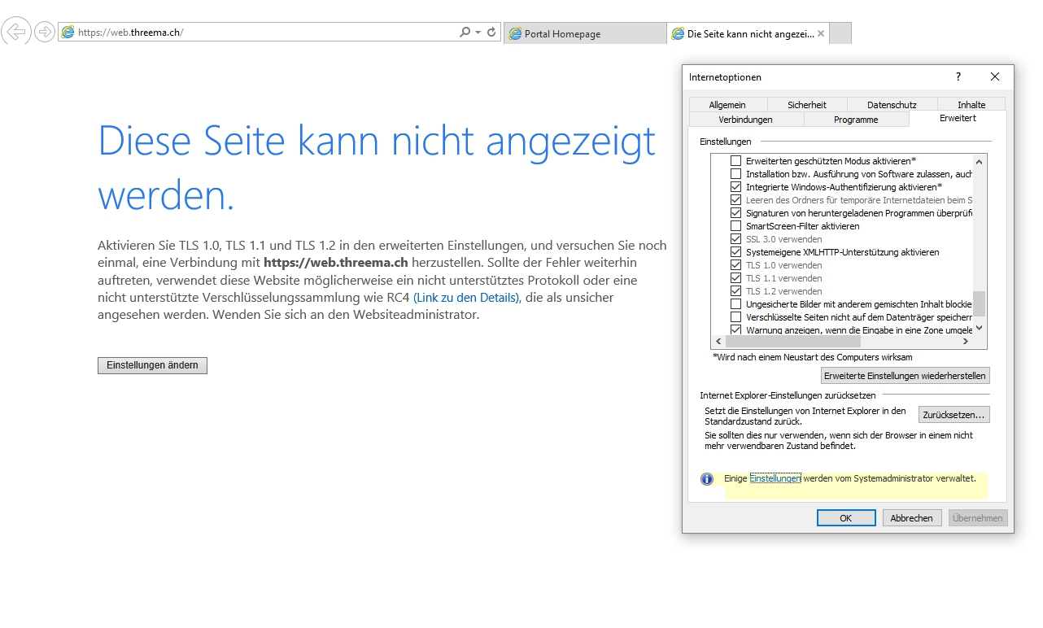Switch to the Portal Homepage tab
The height and width of the screenshot is (628, 1043).
[585, 33]
